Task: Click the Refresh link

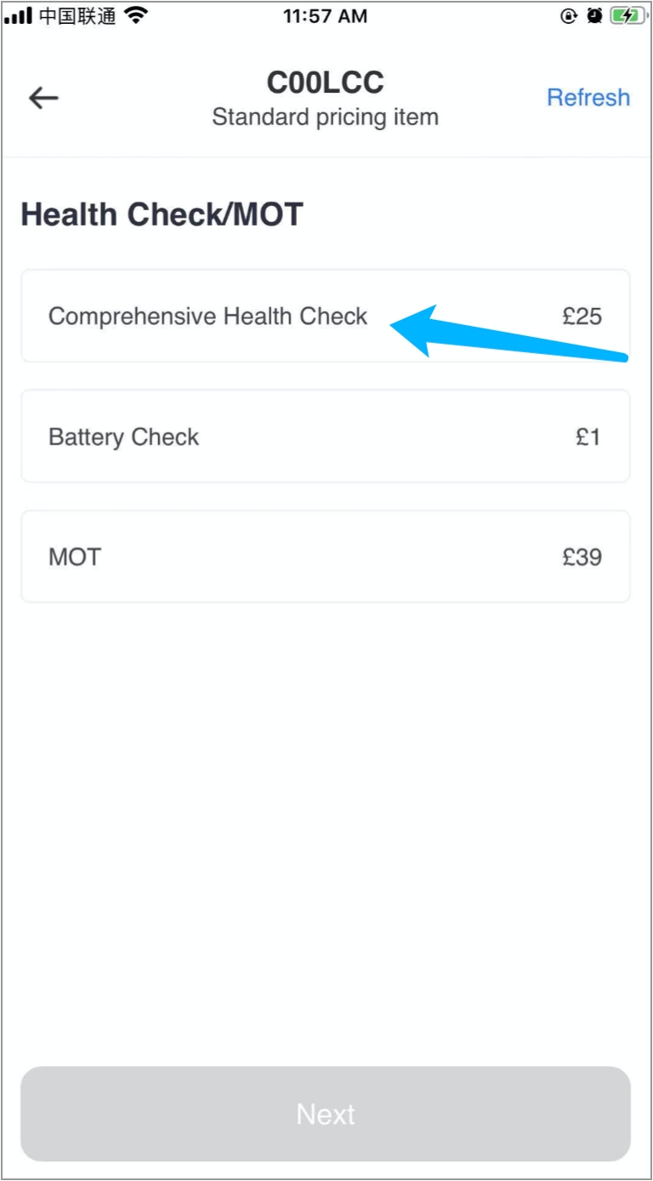Action: click(x=588, y=98)
